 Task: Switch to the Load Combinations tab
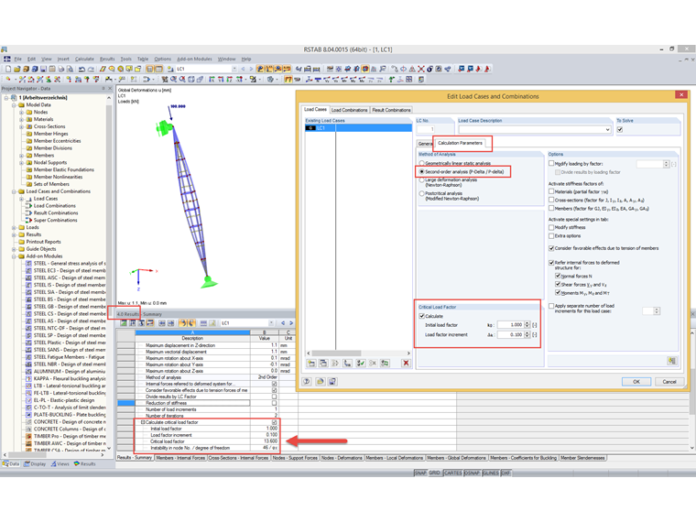[349, 110]
